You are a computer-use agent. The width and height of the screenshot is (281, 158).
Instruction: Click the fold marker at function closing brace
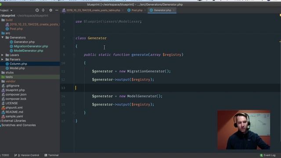[x=74, y=113]
